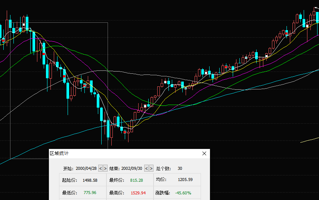Viewport: 319px width, 200px height.
Task: Select the 最高价 value 1529.94
Action: [x=137, y=193]
